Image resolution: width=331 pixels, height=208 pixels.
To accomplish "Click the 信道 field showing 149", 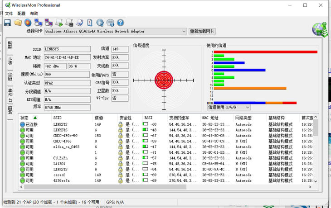I will coord(120,49).
